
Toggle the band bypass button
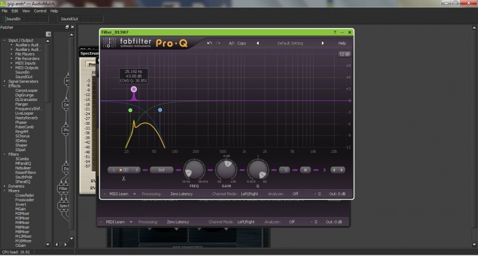pos(285,170)
